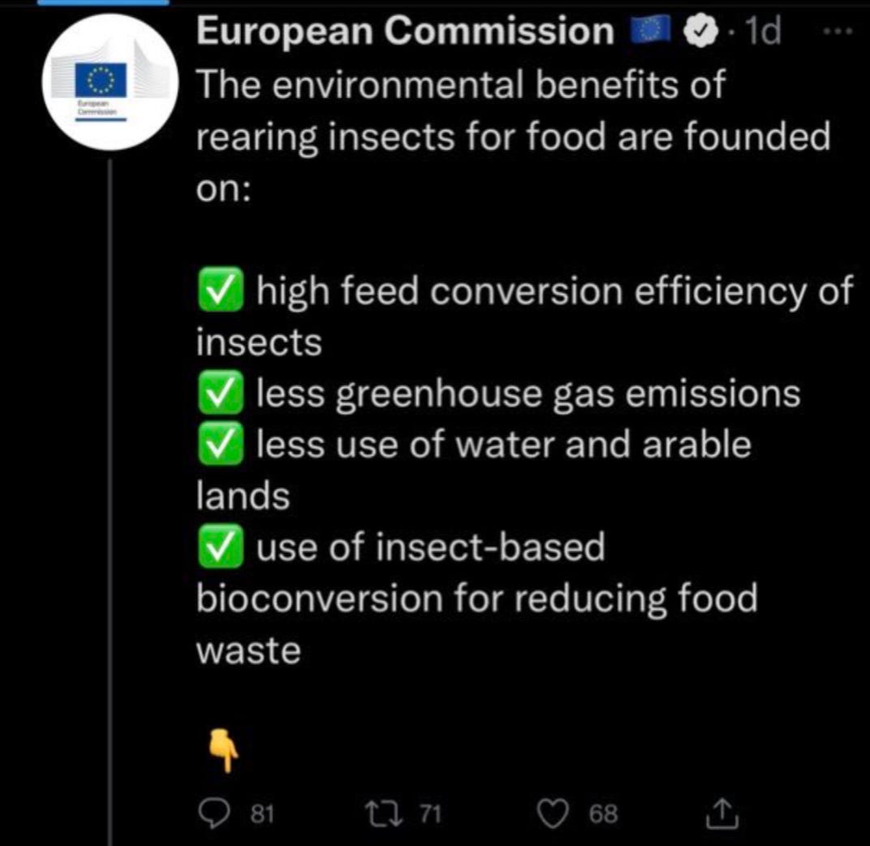This screenshot has width=870, height=846.
Task: Click the share upload icon
Action: (x=720, y=812)
